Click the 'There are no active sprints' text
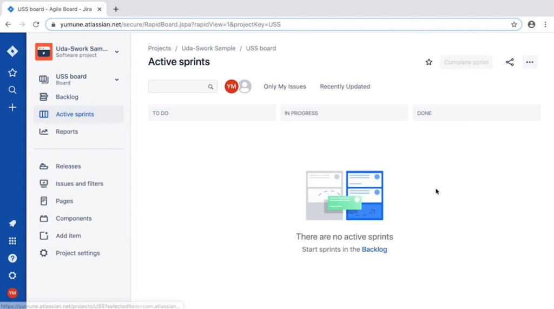This screenshot has height=309, width=554. point(345,236)
